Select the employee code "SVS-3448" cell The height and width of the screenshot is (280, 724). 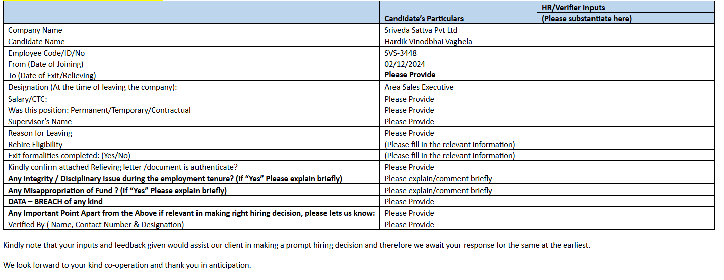[401, 53]
